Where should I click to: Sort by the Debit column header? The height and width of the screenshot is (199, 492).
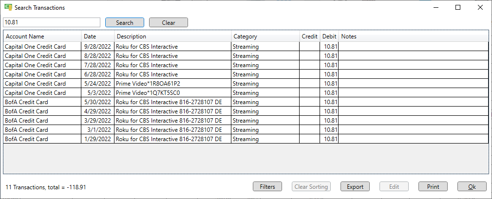click(329, 36)
